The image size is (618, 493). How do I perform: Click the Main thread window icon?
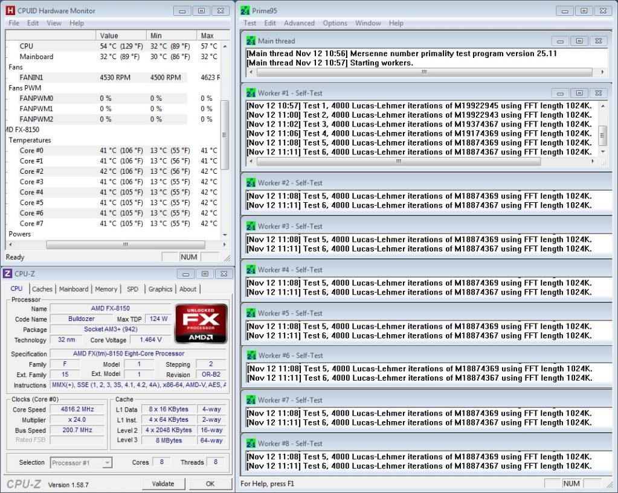251,41
